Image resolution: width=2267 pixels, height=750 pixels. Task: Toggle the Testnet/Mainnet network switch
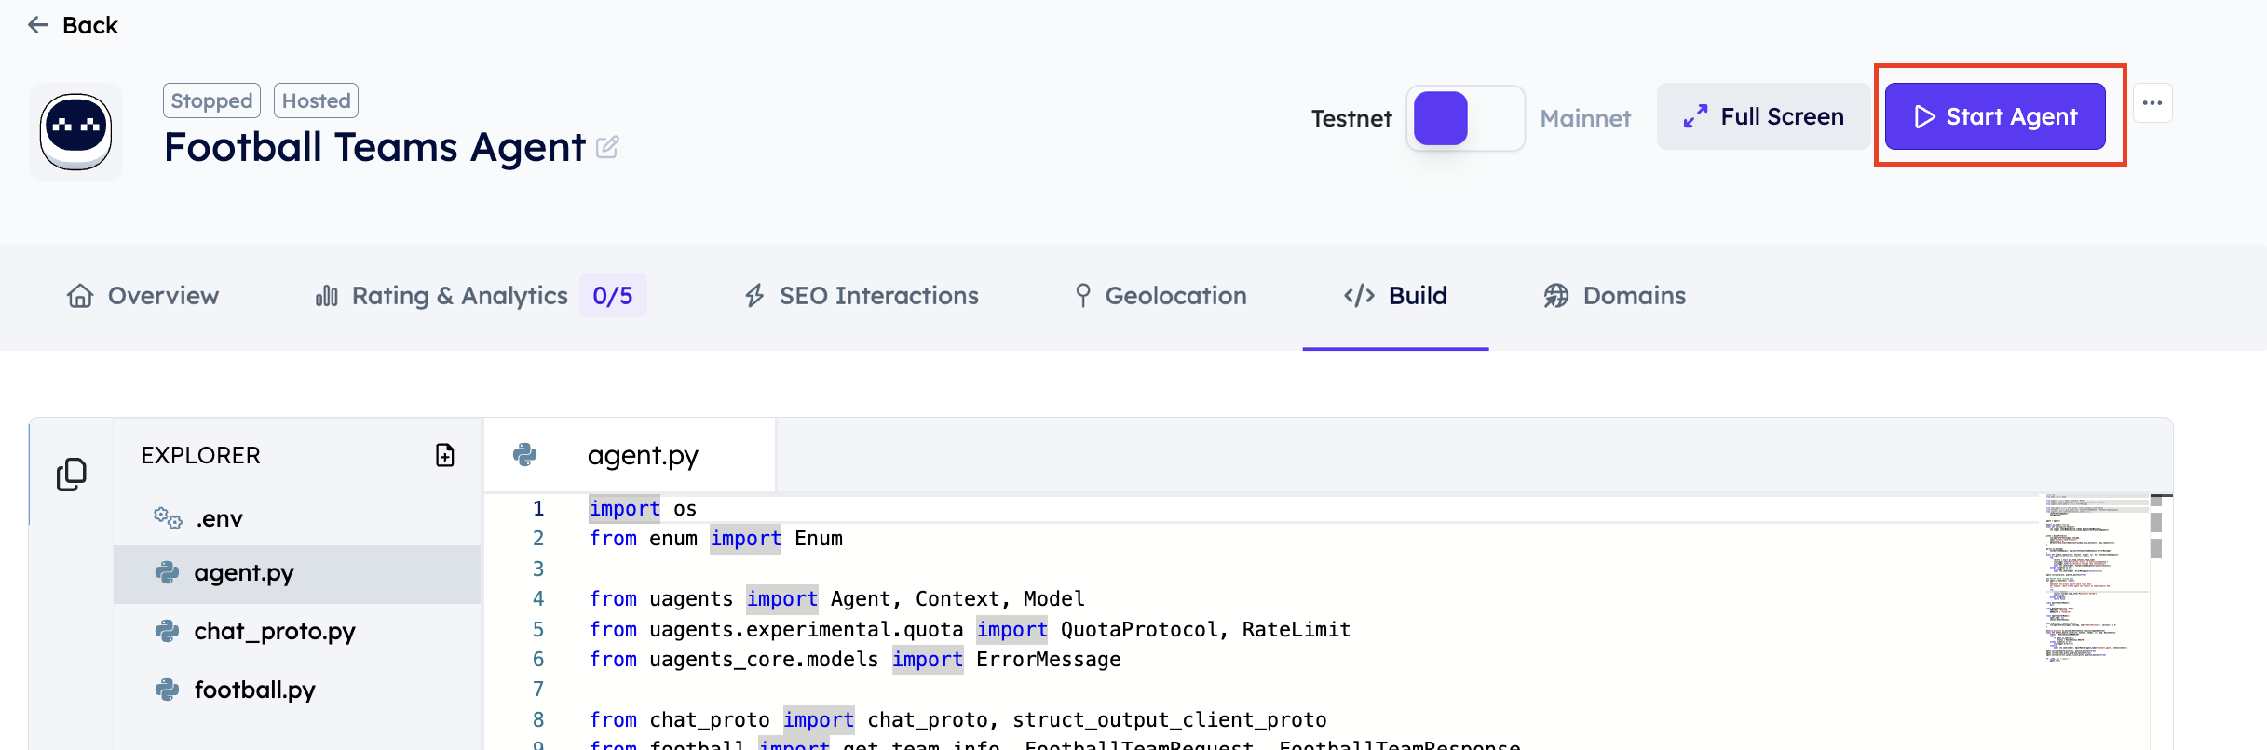click(1465, 118)
